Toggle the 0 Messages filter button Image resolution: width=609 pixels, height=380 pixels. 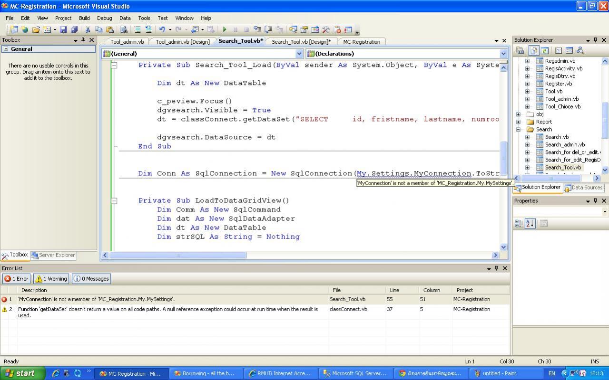coord(91,279)
